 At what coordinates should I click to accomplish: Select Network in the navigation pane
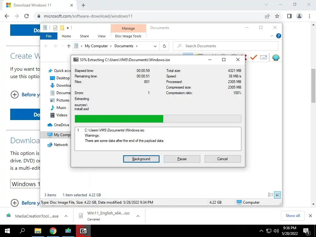click(x=58, y=145)
